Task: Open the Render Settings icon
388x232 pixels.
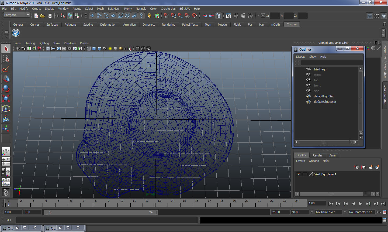Action: (x=250, y=16)
